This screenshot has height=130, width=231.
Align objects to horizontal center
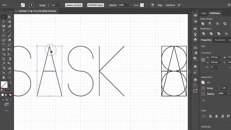point(217,116)
